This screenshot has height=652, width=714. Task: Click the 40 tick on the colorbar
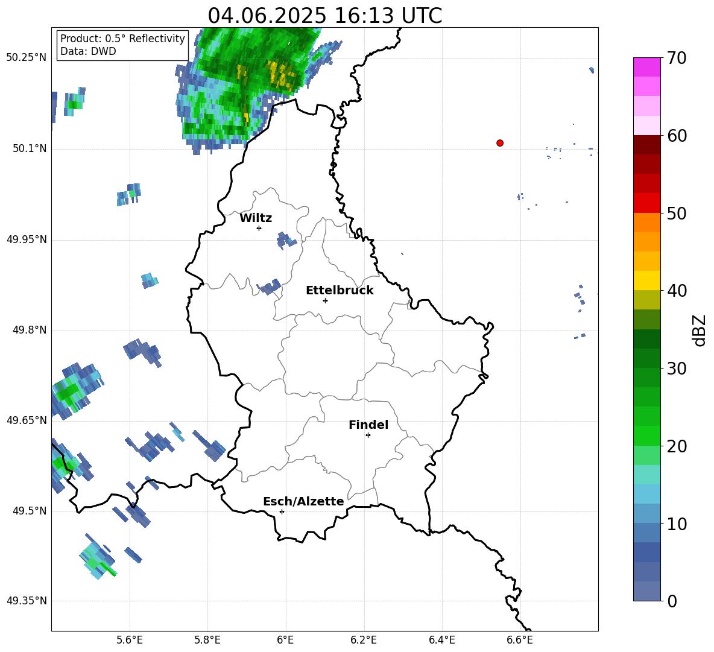click(677, 291)
